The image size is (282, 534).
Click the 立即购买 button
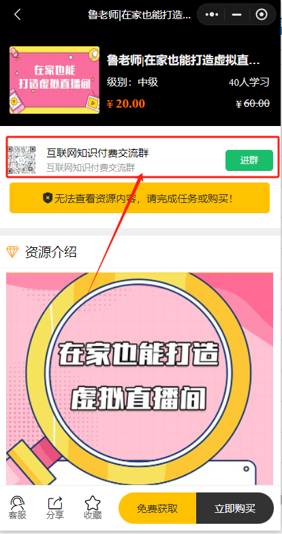[235, 508]
